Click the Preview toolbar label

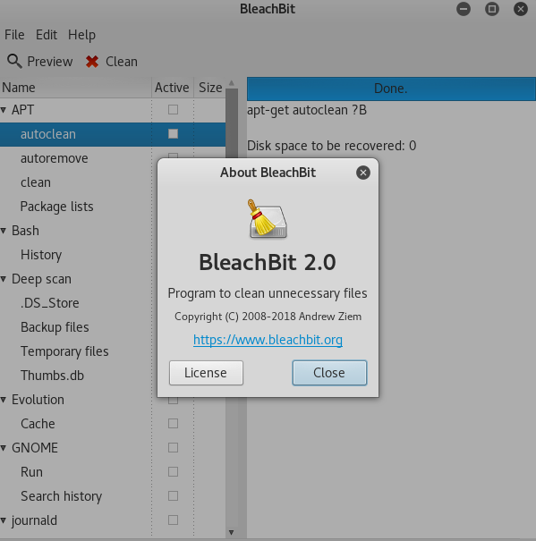tap(50, 62)
